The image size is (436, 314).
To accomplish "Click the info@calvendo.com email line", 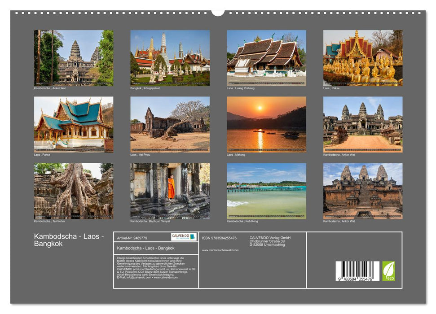I will click(x=147, y=277).
